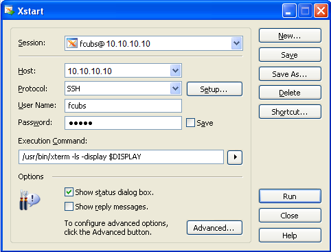Click the Execution Command input field
331x252 pixels.
(x=121, y=157)
